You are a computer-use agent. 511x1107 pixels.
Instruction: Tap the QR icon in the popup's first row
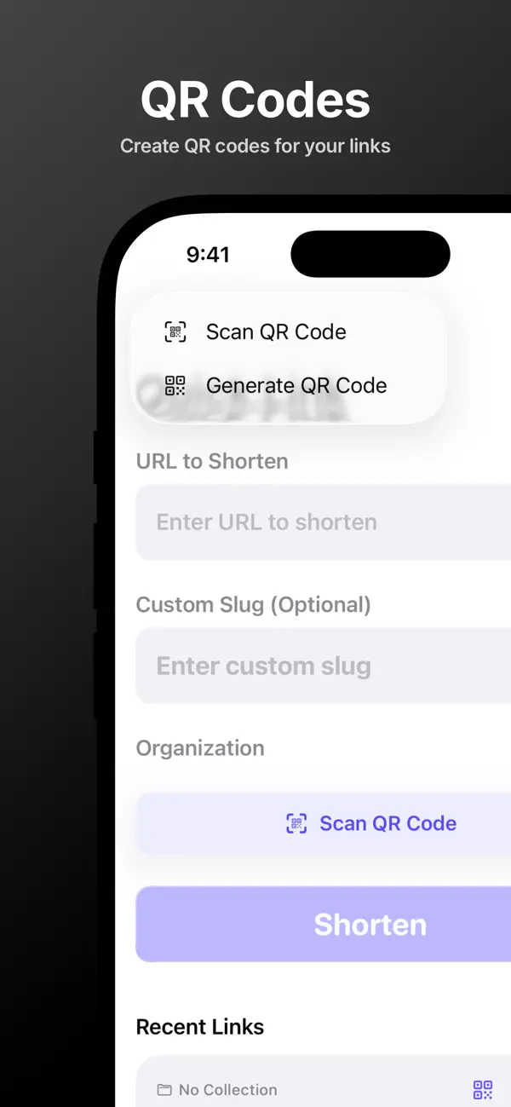click(175, 332)
